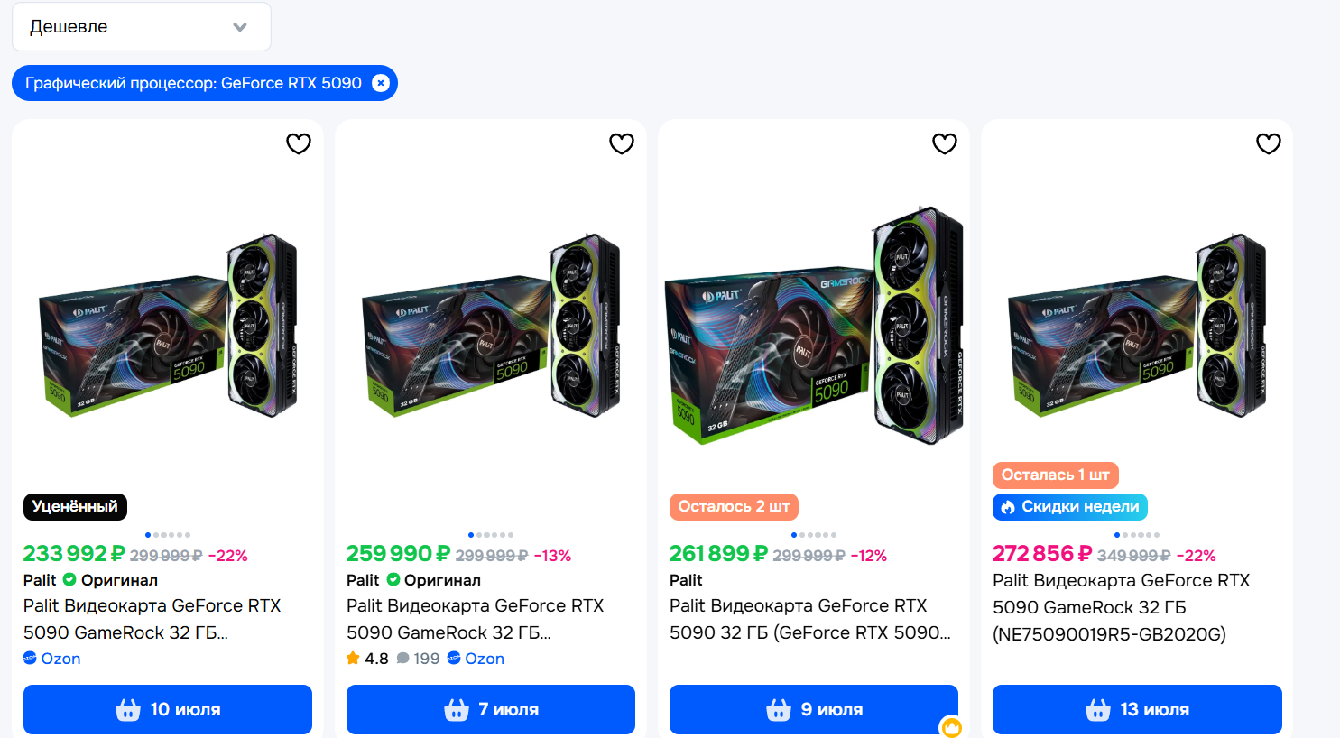The width and height of the screenshot is (1340, 738).
Task: Click the Уценённый badge
Action: [x=75, y=506]
